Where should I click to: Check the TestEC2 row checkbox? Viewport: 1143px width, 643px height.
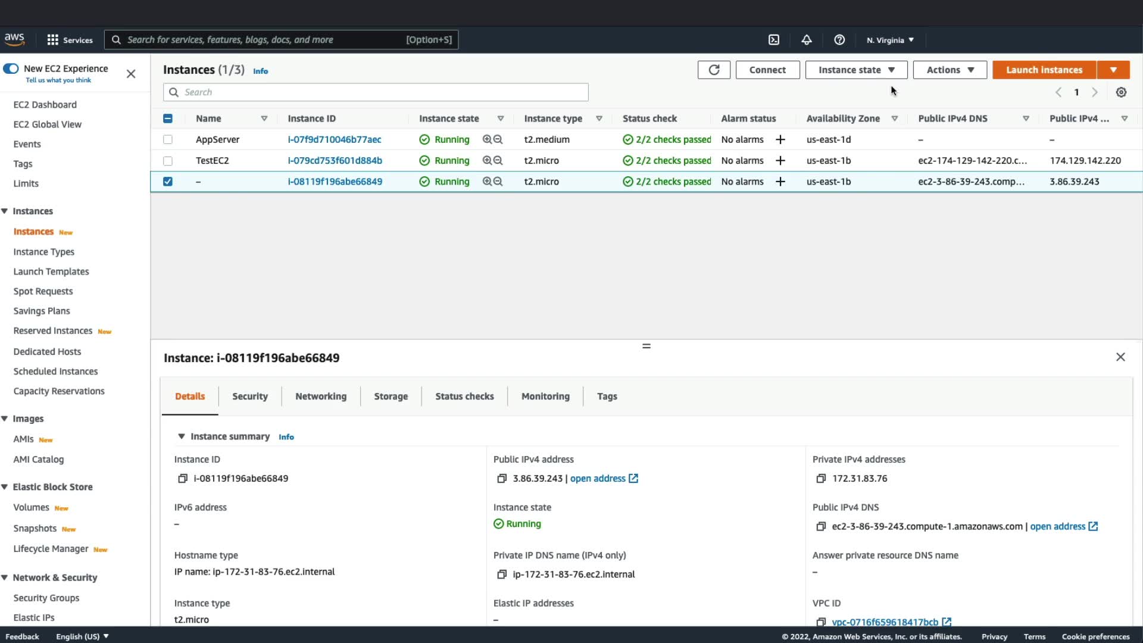168,161
